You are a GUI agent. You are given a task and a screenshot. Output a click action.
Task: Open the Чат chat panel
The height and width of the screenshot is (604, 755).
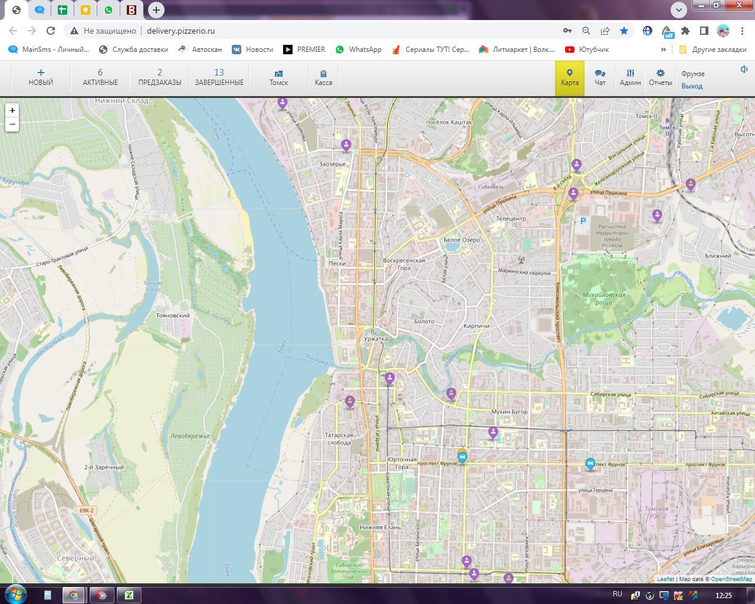pyautogui.click(x=600, y=77)
